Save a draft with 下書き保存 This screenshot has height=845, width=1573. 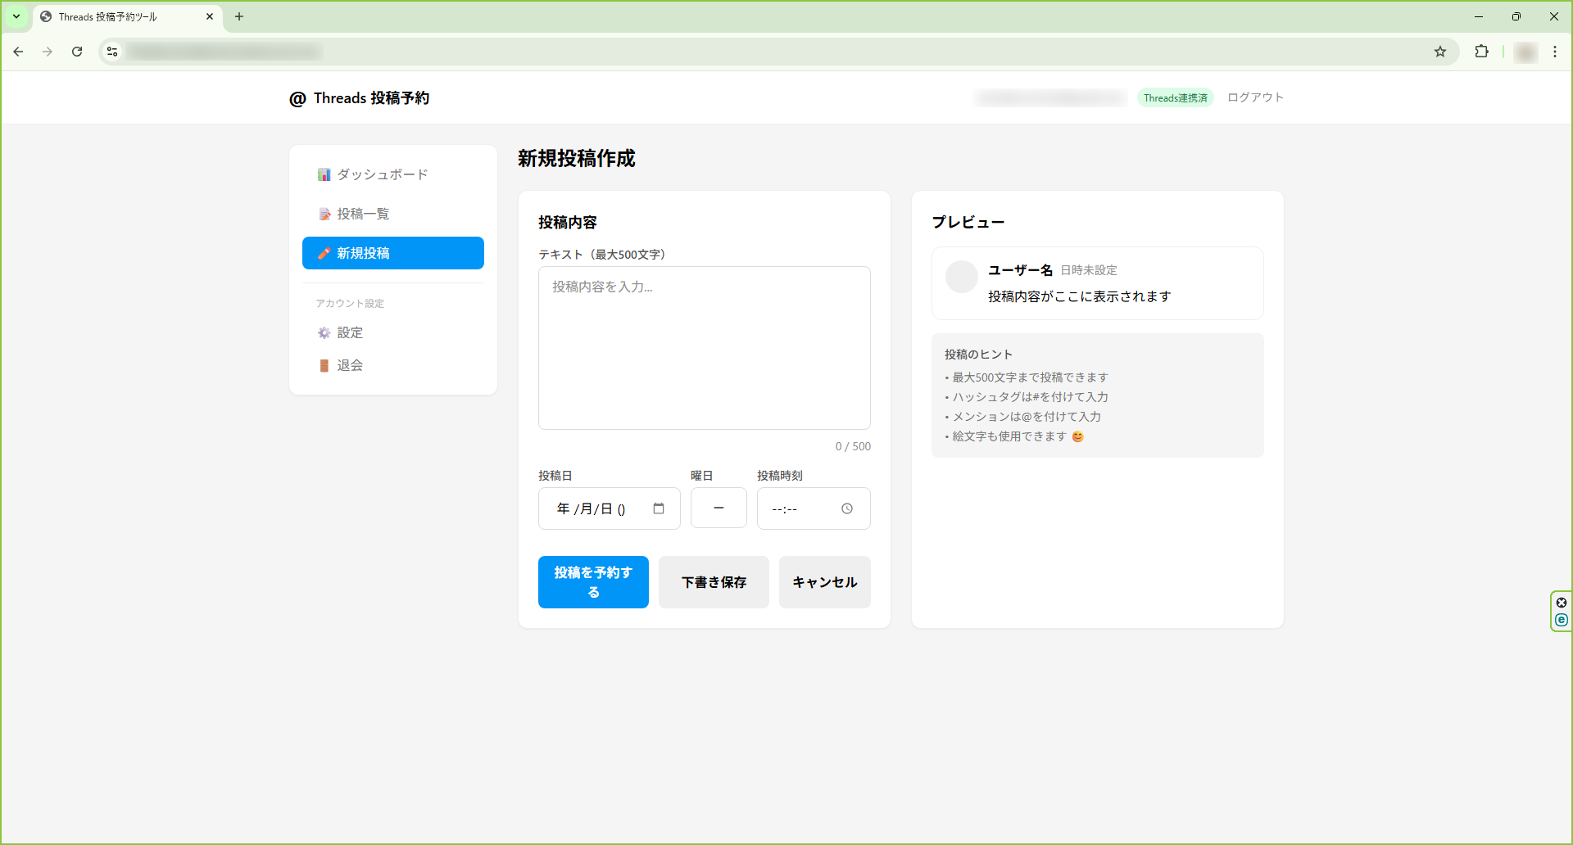tap(713, 581)
